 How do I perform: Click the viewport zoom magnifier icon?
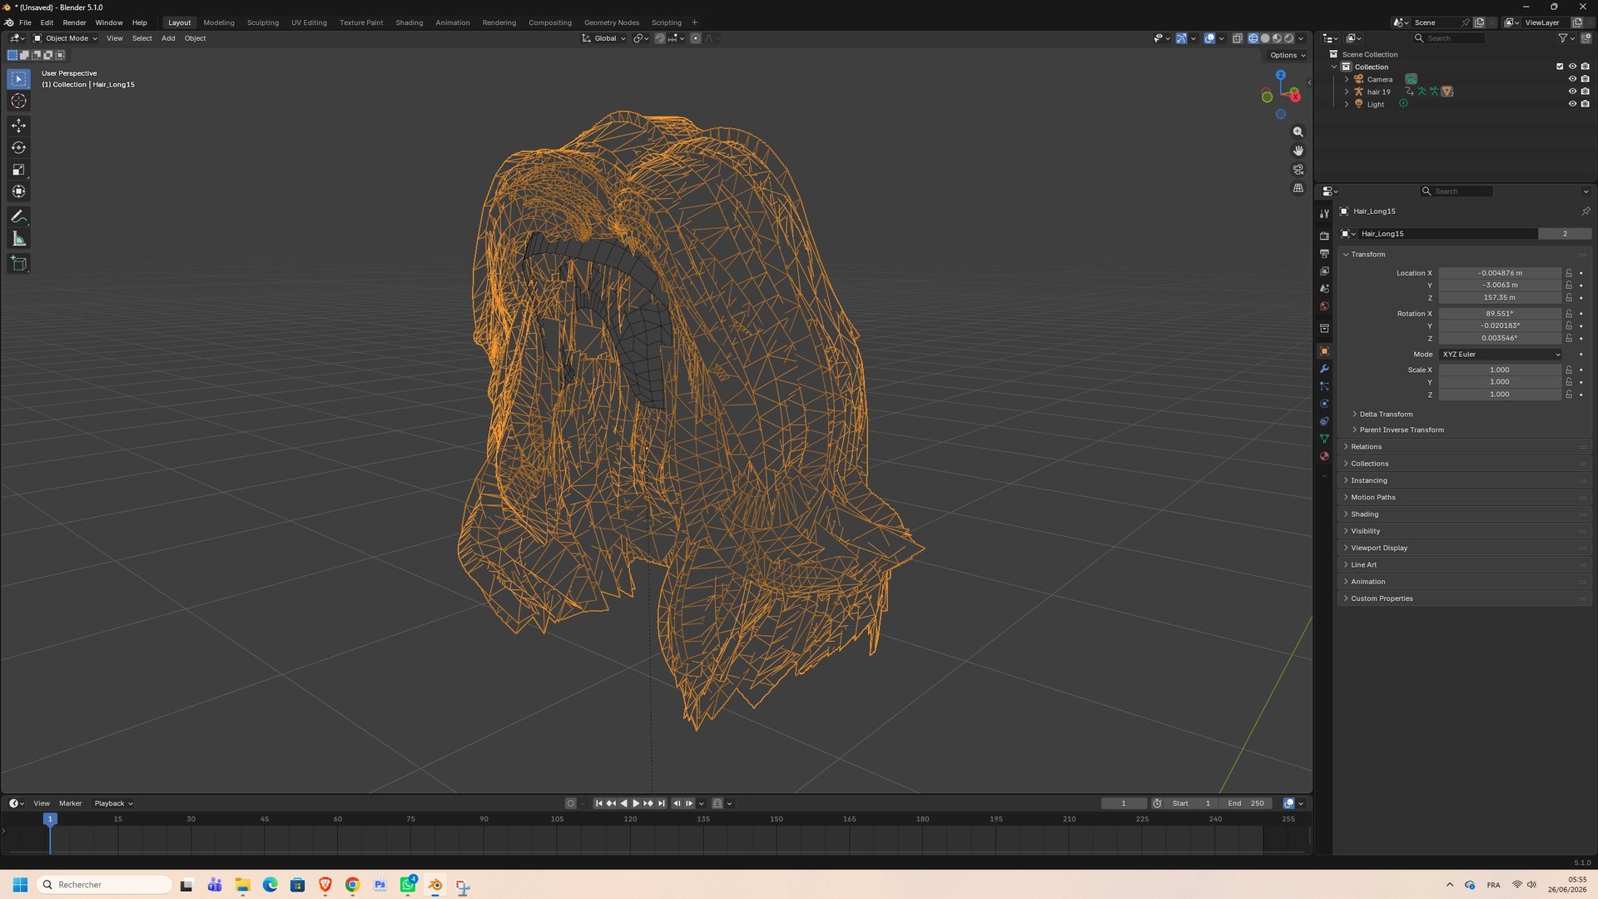coord(1298,132)
